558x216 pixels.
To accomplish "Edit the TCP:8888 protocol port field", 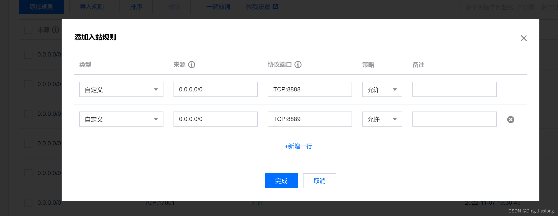I will click(310, 89).
